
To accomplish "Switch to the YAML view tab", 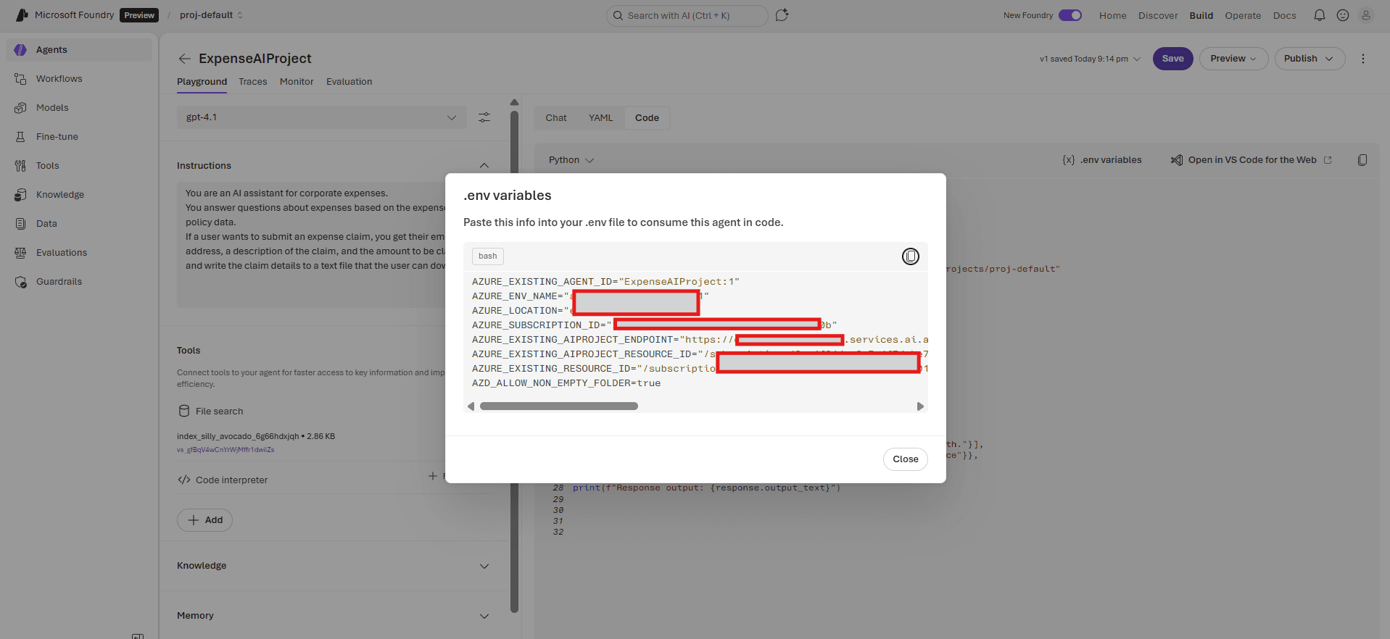I will tap(600, 118).
